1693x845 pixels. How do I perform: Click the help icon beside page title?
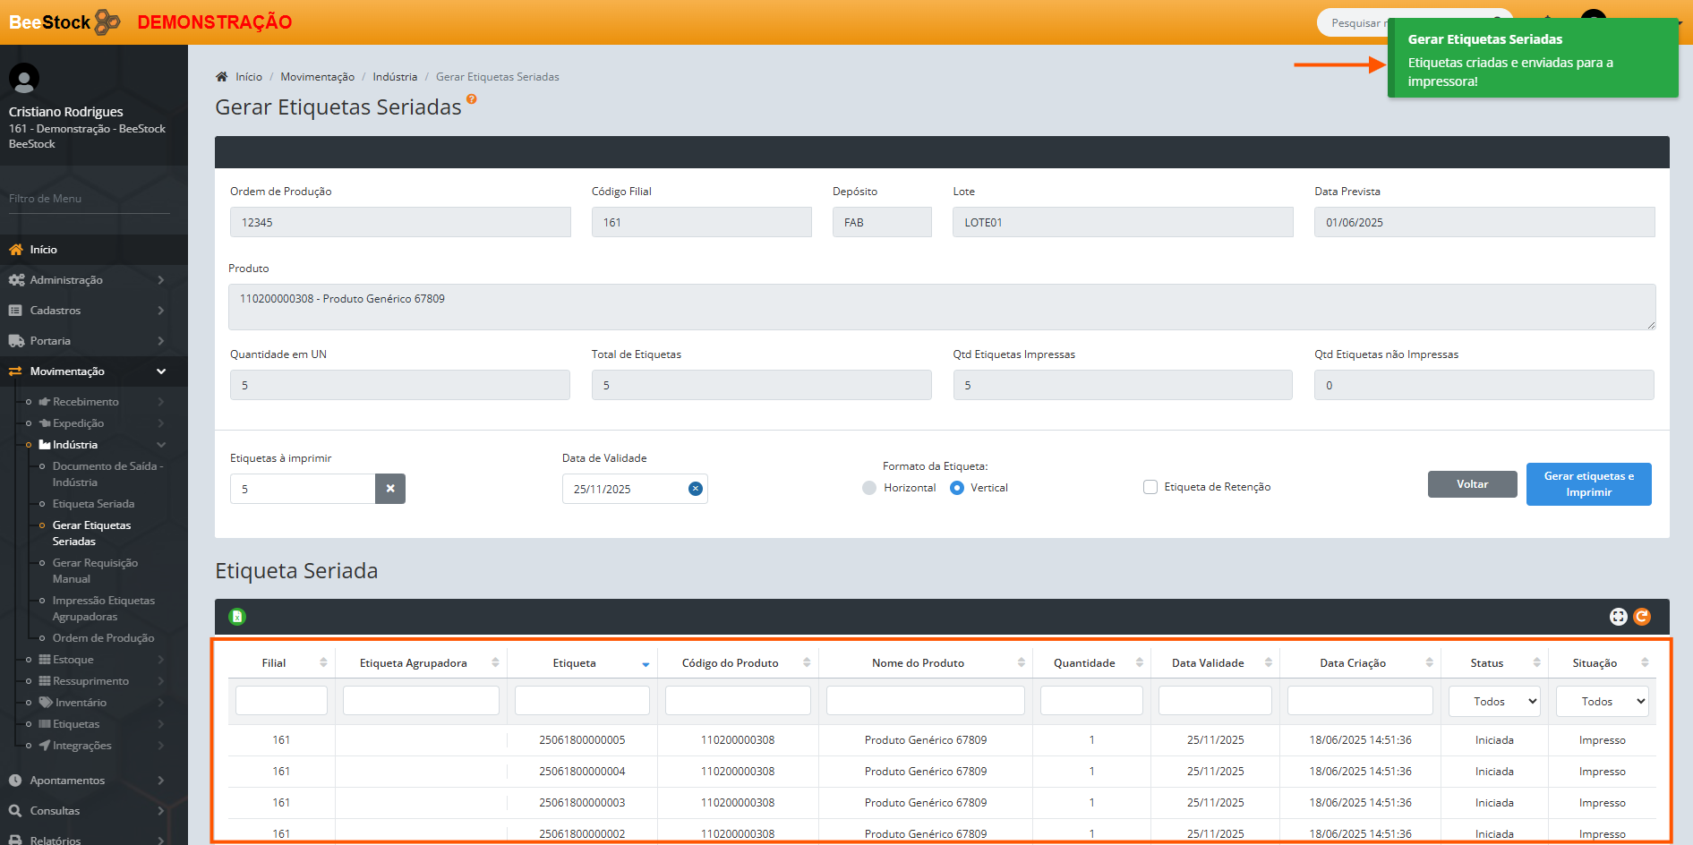click(x=472, y=99)
